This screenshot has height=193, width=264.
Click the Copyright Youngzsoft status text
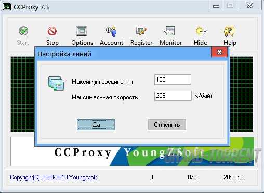(54, 177)
